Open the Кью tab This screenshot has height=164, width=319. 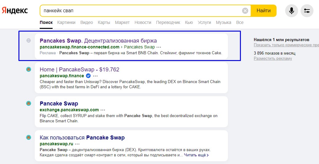pos(189,22)
